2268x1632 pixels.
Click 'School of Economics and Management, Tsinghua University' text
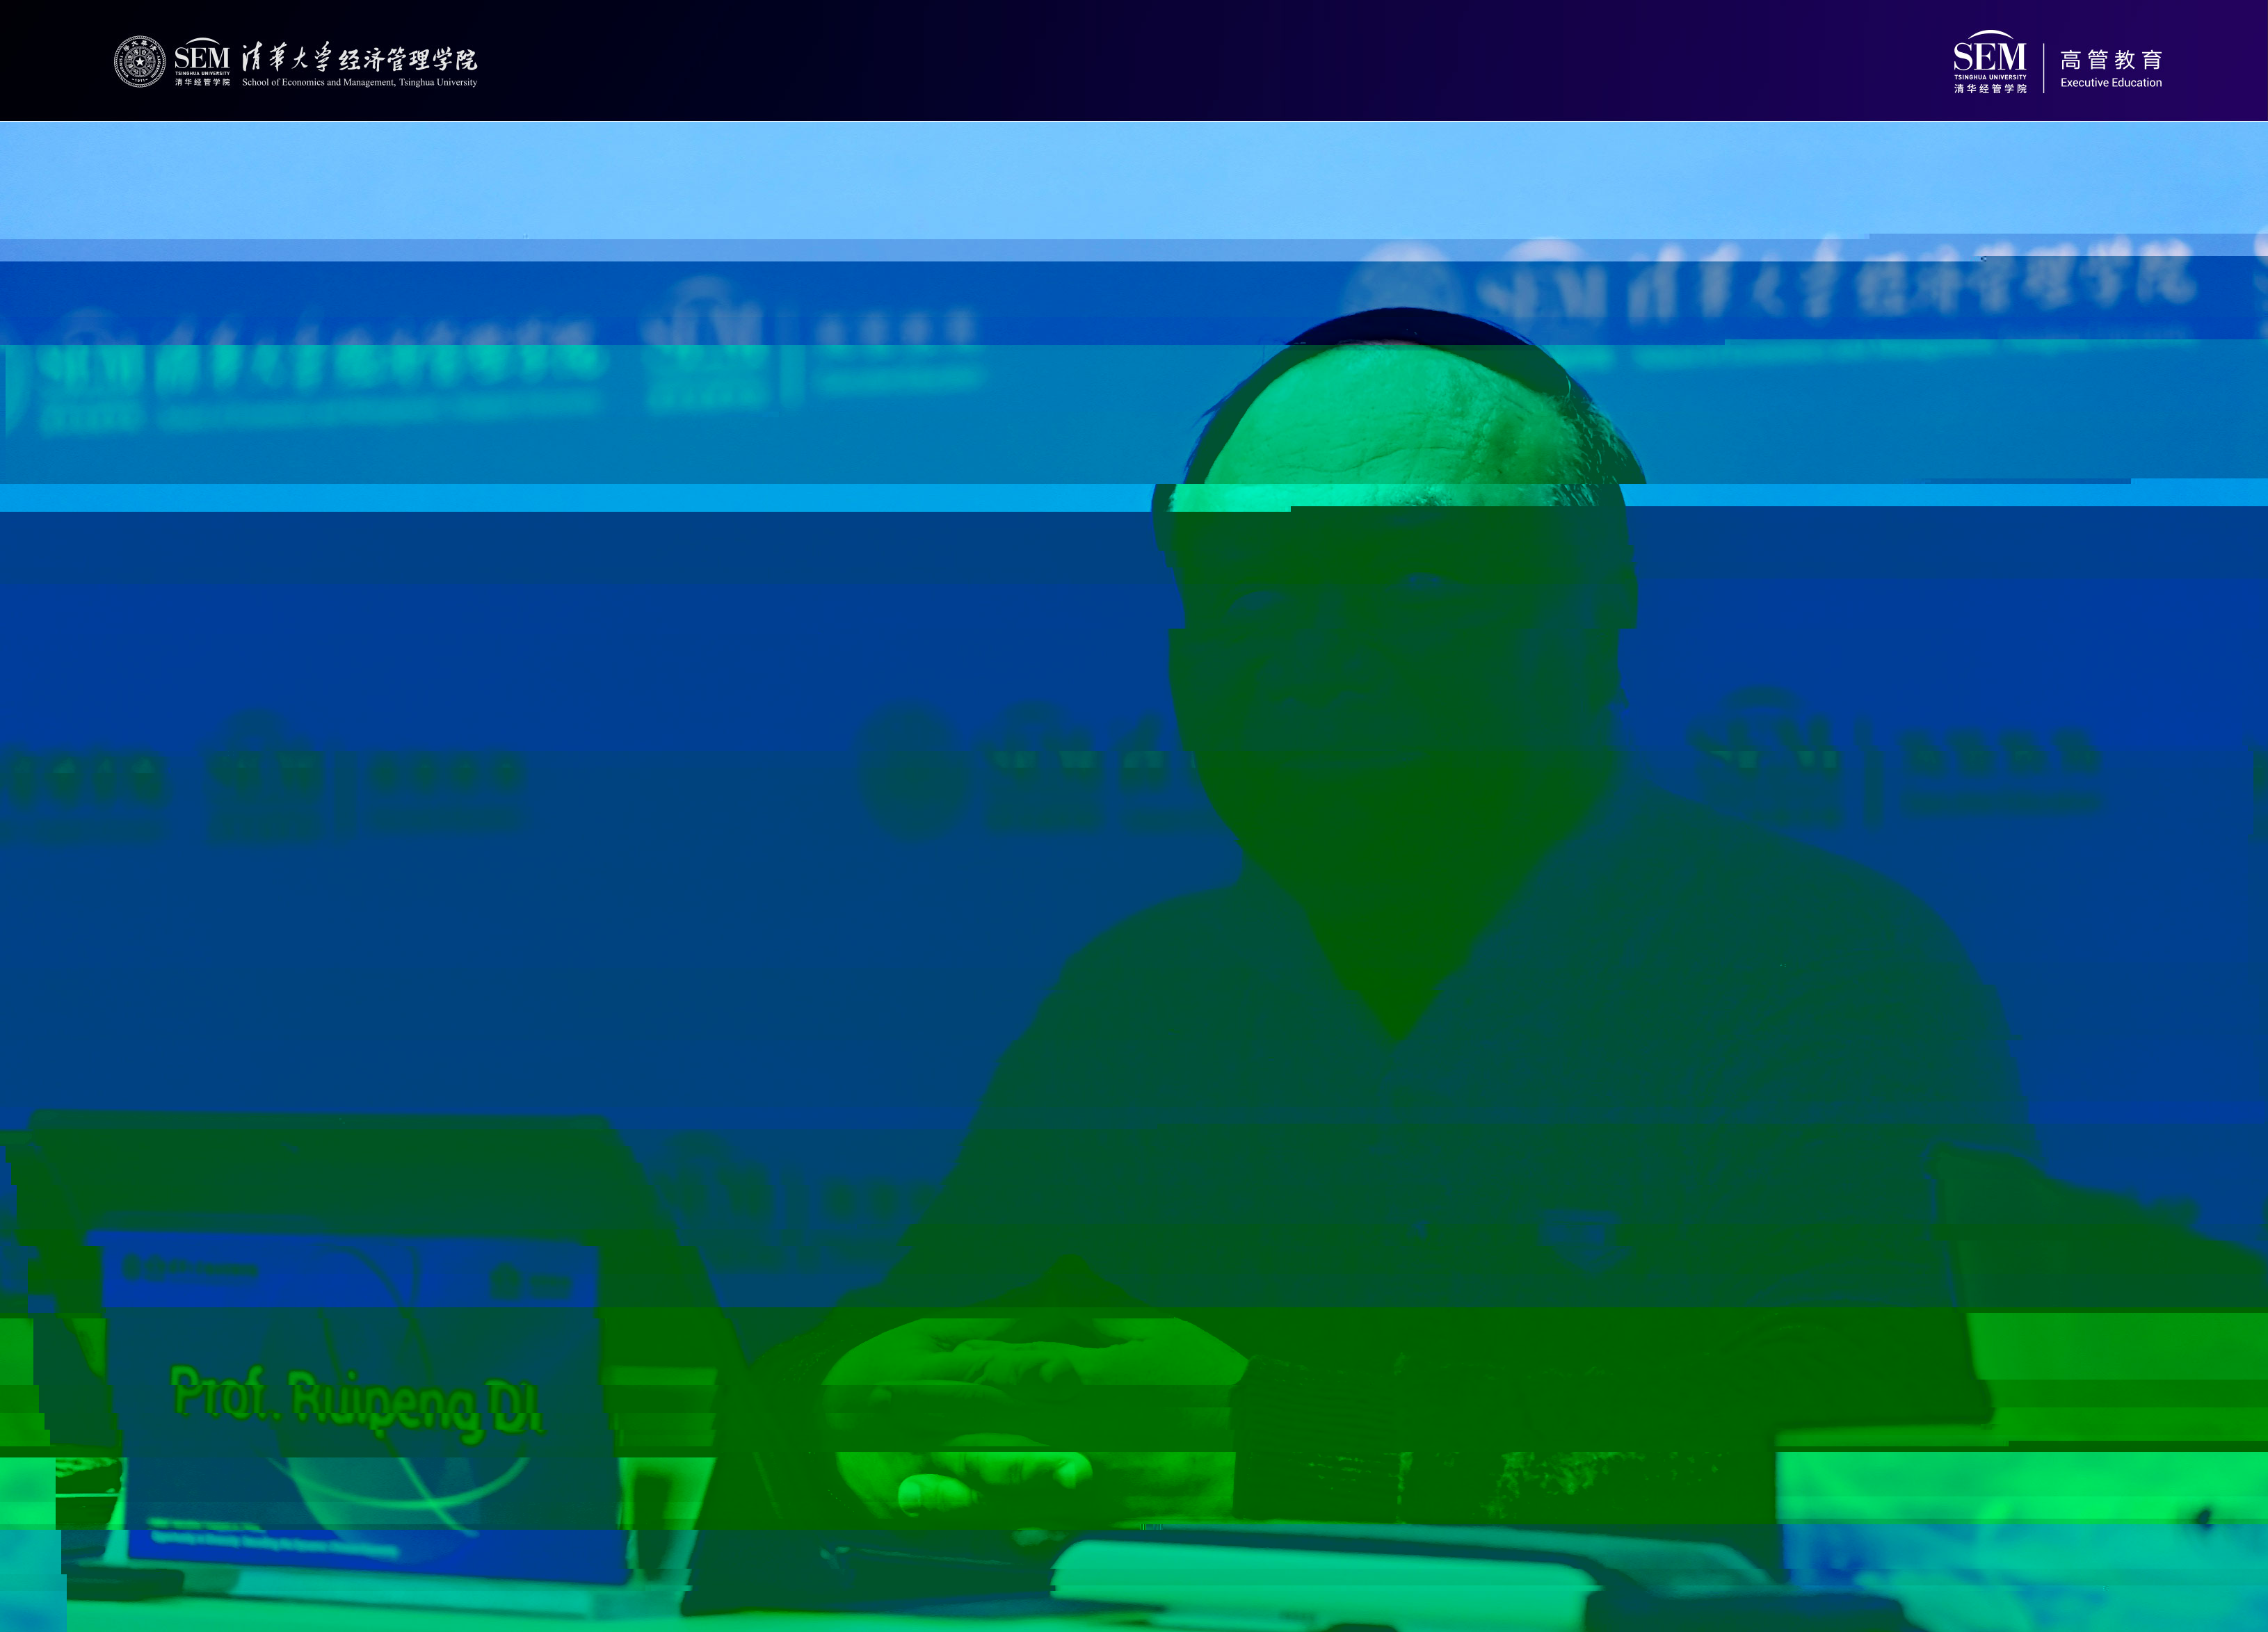359,82
